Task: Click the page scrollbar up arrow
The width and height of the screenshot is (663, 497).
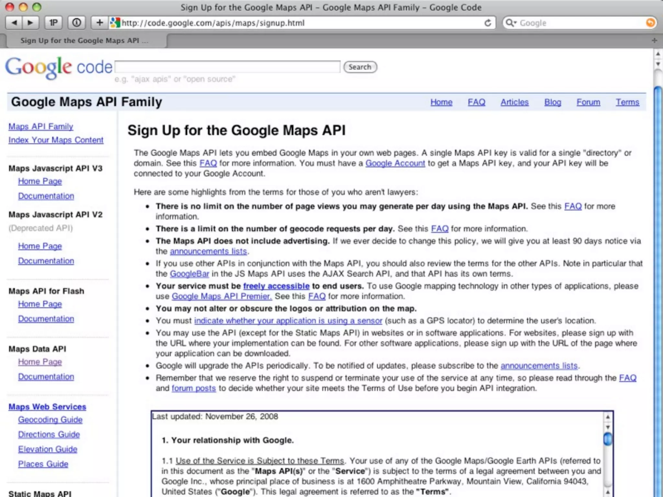Action: [x=658, y=54]
